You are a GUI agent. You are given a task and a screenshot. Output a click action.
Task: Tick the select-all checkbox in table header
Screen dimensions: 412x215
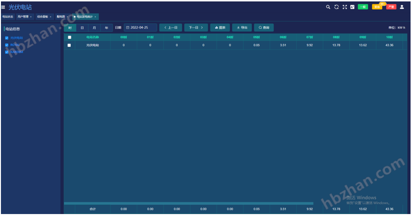tap(69, 37)
